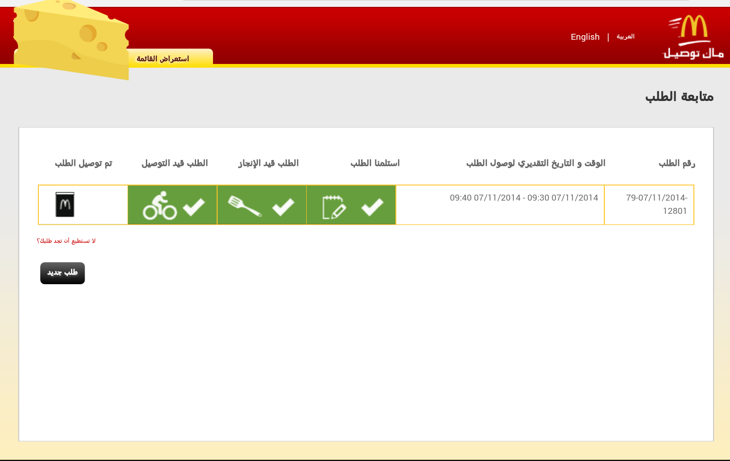
Task: Click the McDelivery golden arches logo
Action: click(693, 37)
